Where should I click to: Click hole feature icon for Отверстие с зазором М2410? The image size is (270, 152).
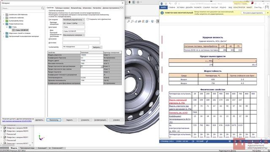[x=5, y=131]
